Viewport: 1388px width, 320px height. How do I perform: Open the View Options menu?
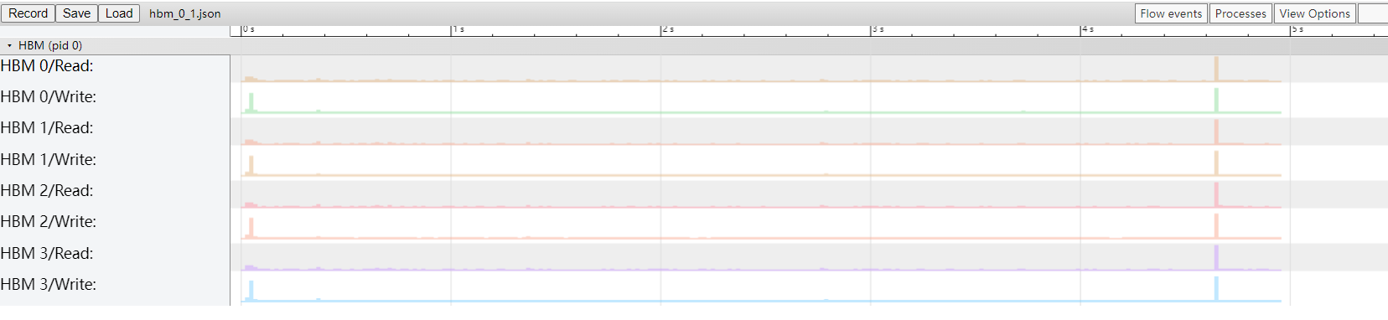click(1314, 13)
